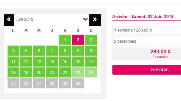Click the greyed-out date 30
Screen dimensions: 181x101
[78, 83]
